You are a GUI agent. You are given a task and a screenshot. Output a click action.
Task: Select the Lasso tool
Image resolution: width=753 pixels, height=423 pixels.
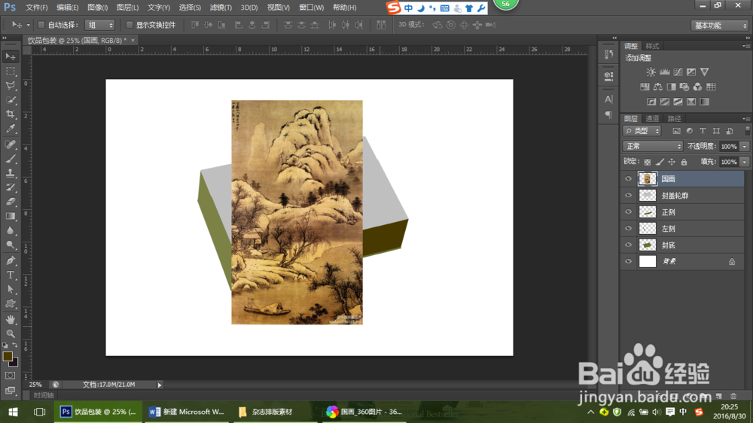tap(10, 86)
